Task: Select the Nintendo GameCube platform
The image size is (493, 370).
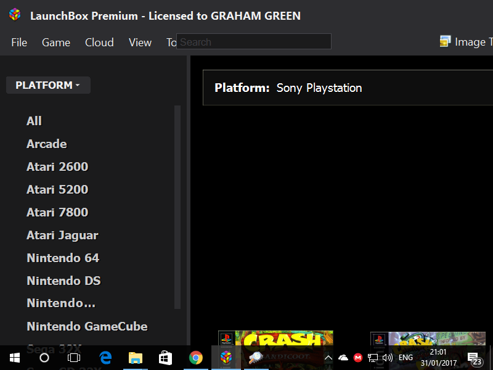Action: (x=87, y=326)
